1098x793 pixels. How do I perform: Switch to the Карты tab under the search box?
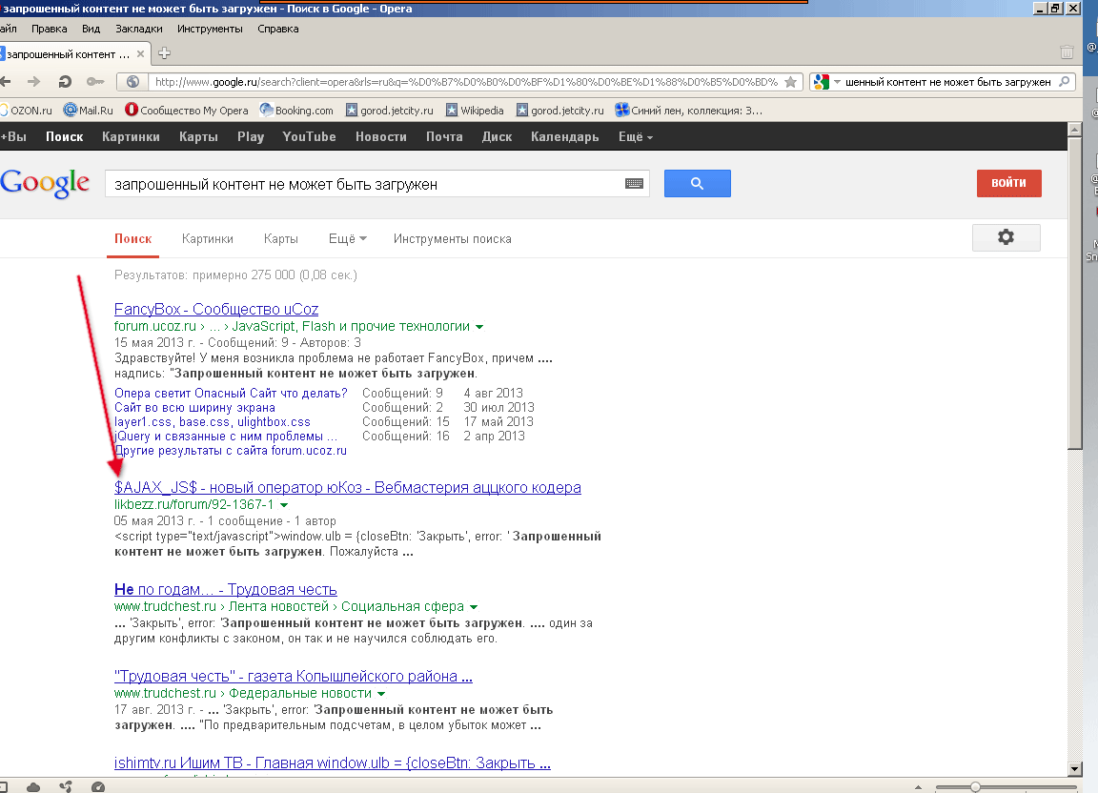tap(281, 239)
